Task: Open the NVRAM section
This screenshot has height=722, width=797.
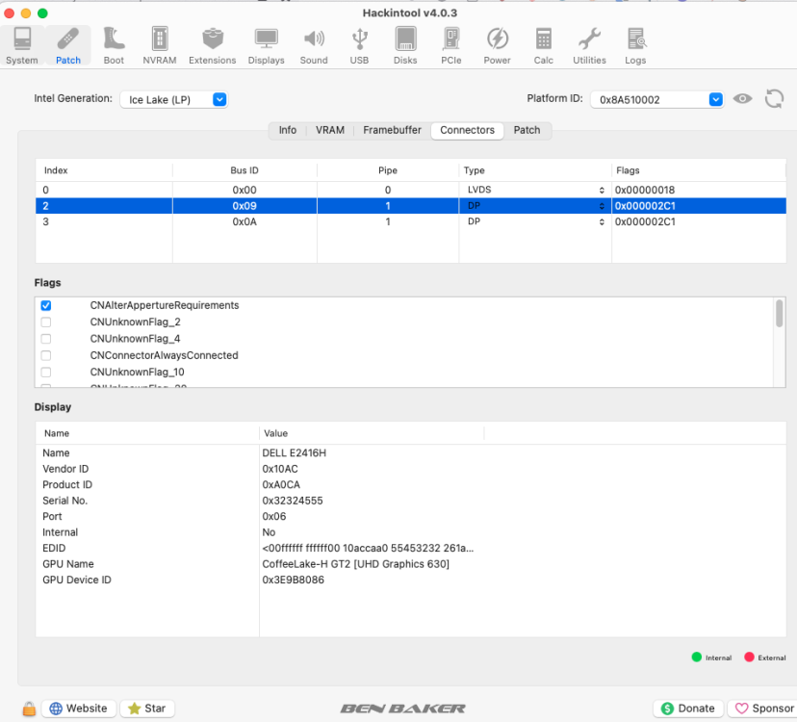Action: (160, 46)
